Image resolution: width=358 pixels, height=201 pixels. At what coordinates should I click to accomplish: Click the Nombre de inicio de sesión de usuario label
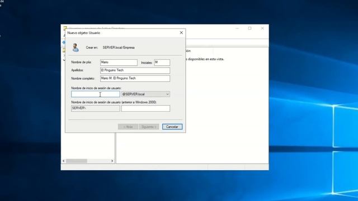pos(96,88)
